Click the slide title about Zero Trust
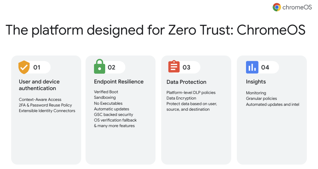318x169 pixels. tap(156, 30)
